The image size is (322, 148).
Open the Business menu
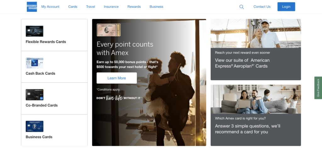click(156, 7)
